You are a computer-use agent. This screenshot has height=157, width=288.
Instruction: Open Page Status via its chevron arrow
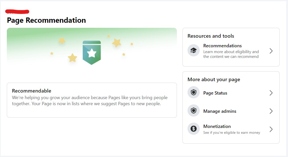click(271, 93)
